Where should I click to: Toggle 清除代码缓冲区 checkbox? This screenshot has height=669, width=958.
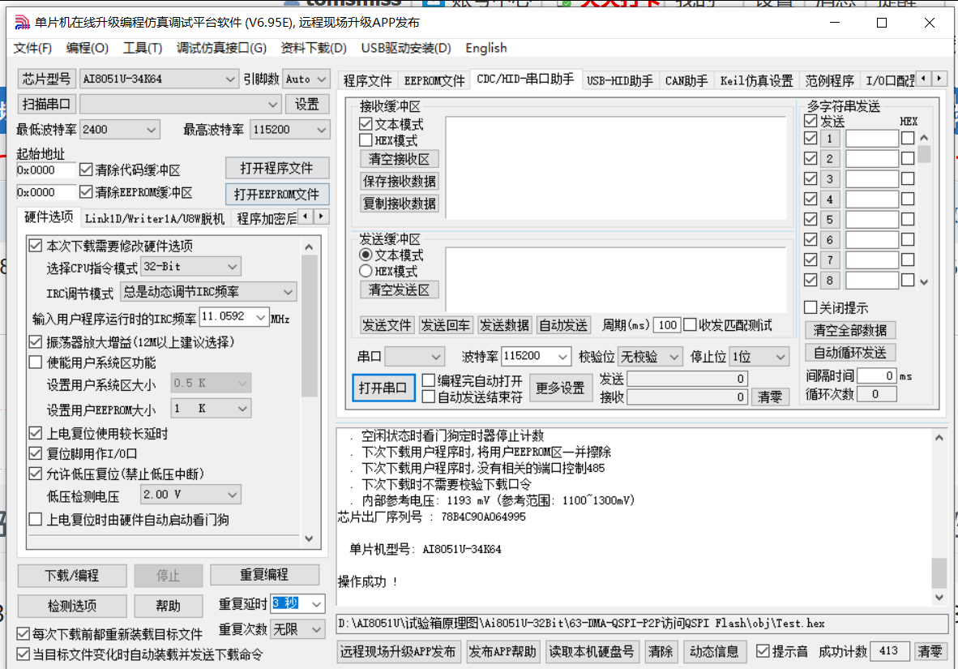click(86, 169)
